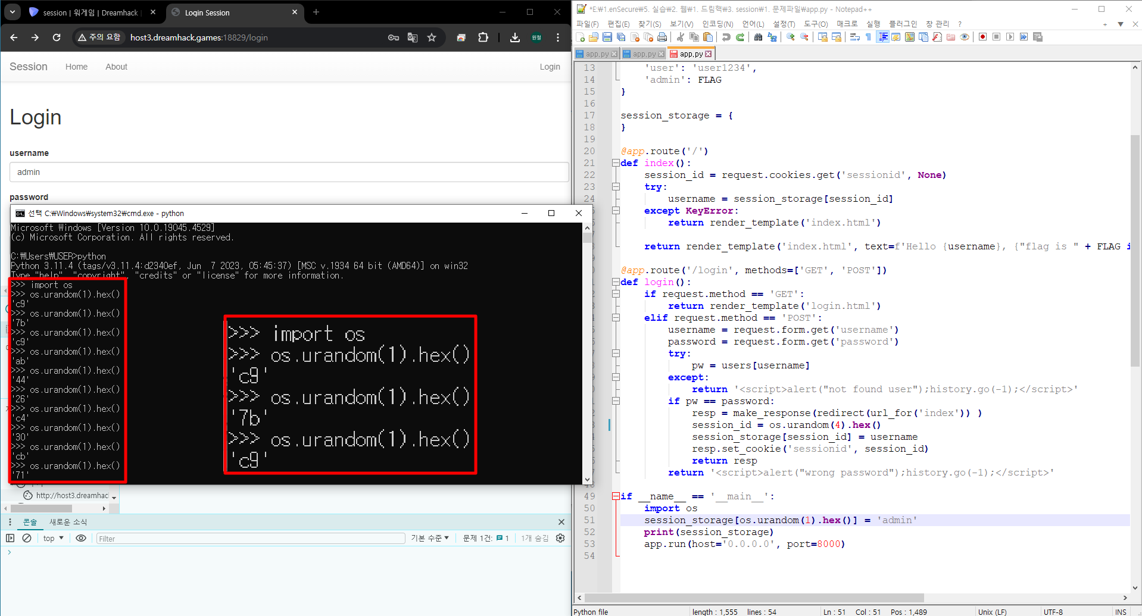1142x616 pixels.
Task: Toggle synchronized vertical scrolling icon
Action: 823,37
